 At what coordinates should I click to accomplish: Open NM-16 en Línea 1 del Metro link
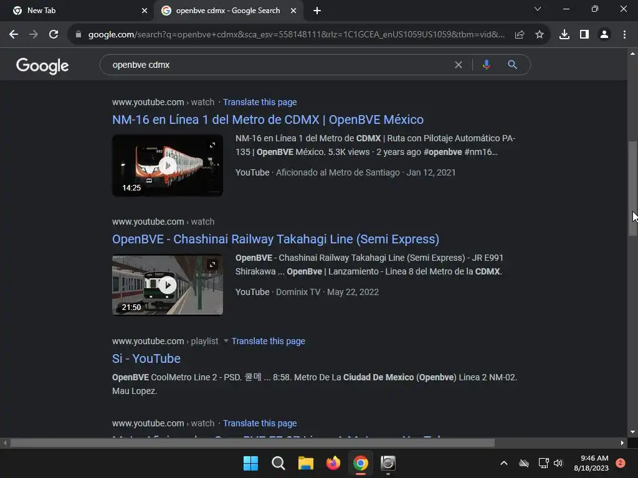(268, 119)
